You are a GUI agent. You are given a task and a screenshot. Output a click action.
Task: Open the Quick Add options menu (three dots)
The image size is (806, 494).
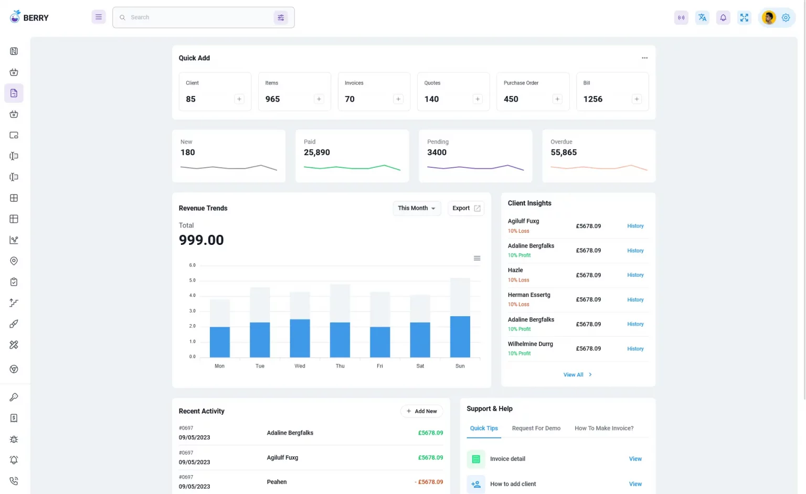[x=644, y=58]
